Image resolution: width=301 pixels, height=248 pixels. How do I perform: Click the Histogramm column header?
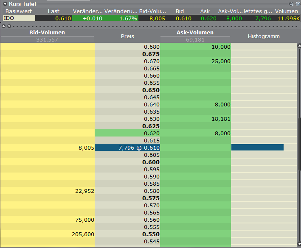click(264, 36)
